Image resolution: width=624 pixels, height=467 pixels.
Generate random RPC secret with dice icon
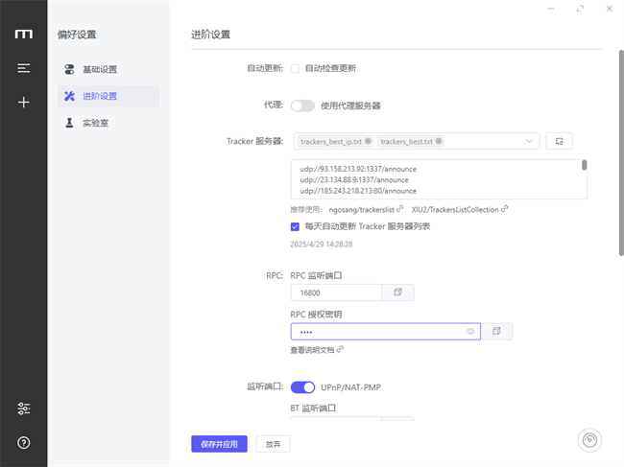click(496, 331)
